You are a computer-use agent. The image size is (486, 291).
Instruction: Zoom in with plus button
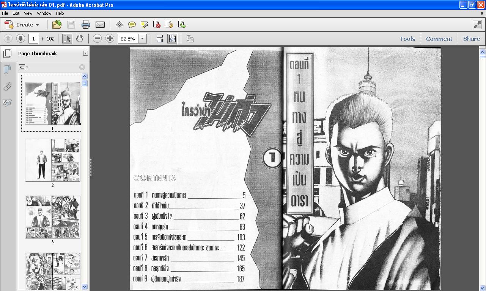pos(110,39)
